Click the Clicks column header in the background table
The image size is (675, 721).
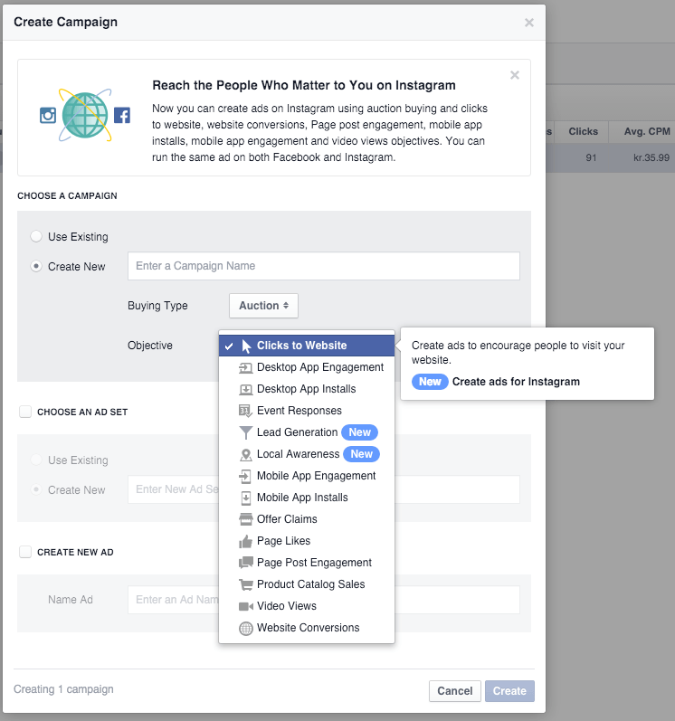(583, 131)
